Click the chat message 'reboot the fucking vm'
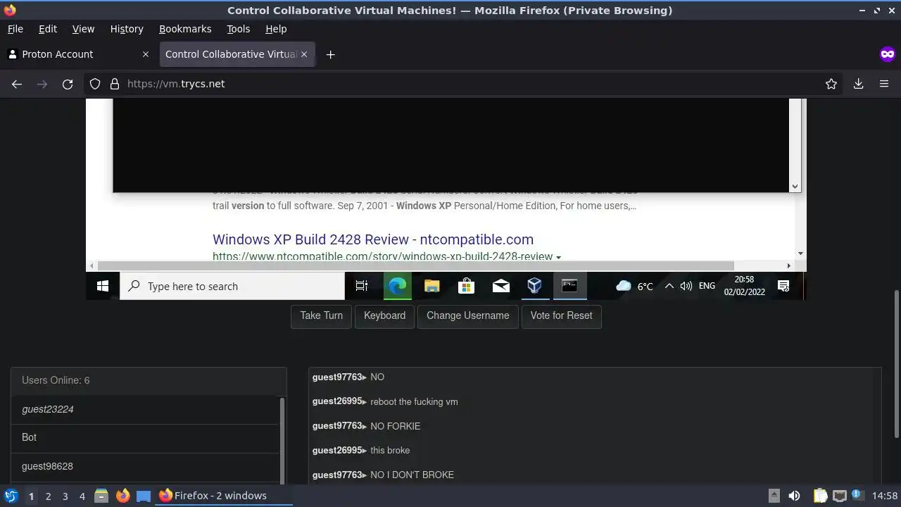 (x=414, y=401)
